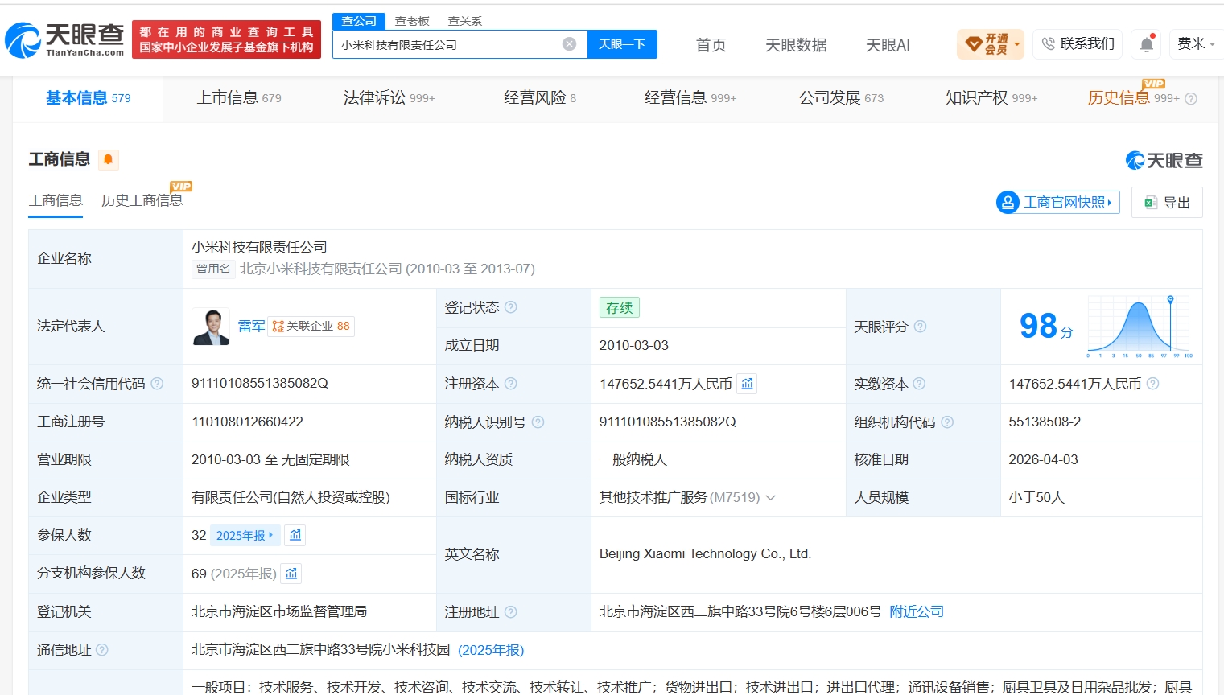1224x695 pixels.
Task: Select the 工商信息 sub-tab
Action: (56, 200)
